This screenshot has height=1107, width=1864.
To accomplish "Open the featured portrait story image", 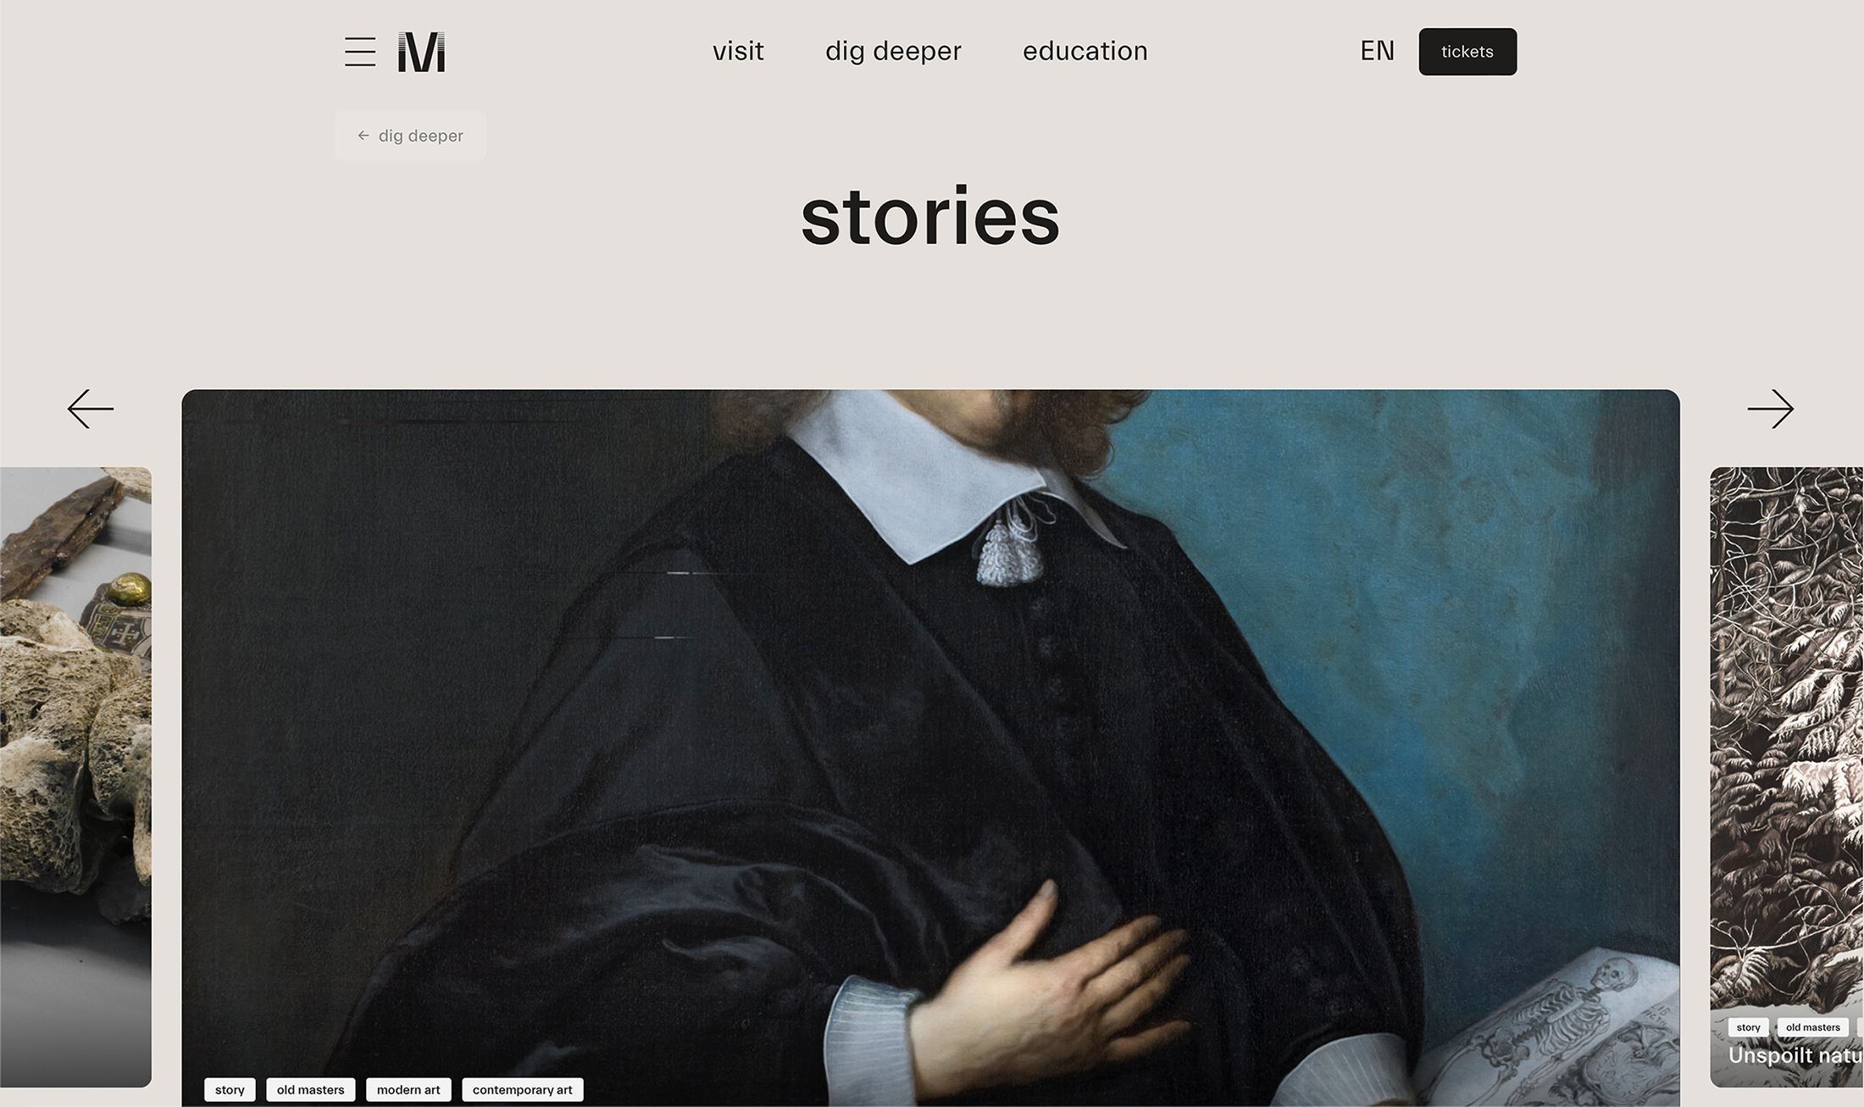I will [x=930, y=729].
